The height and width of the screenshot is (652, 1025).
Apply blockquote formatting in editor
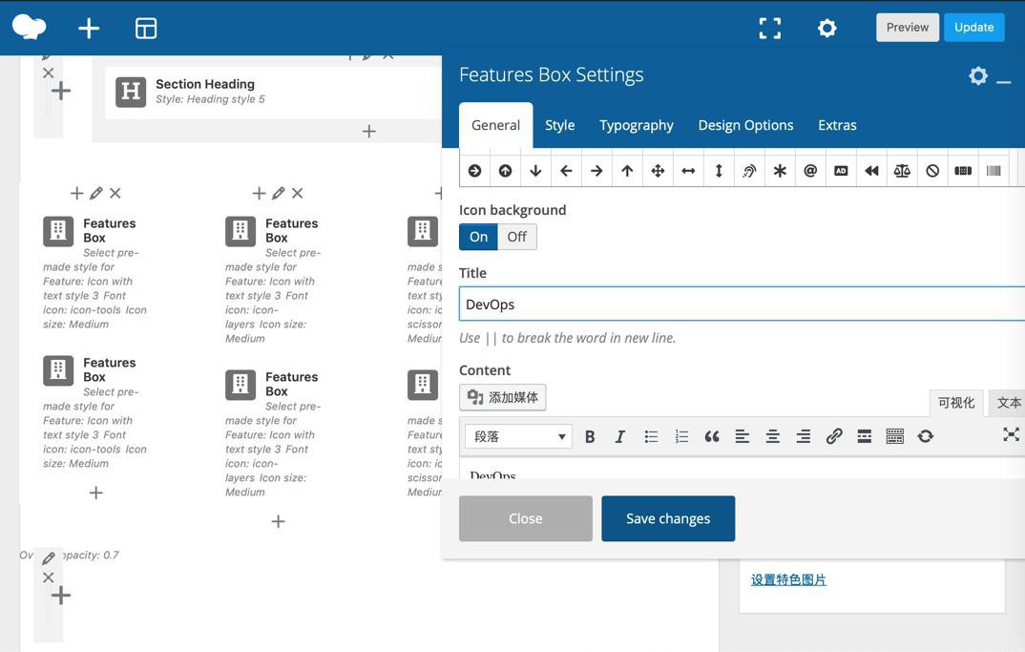pyautogui.click(x=712, y=436)
